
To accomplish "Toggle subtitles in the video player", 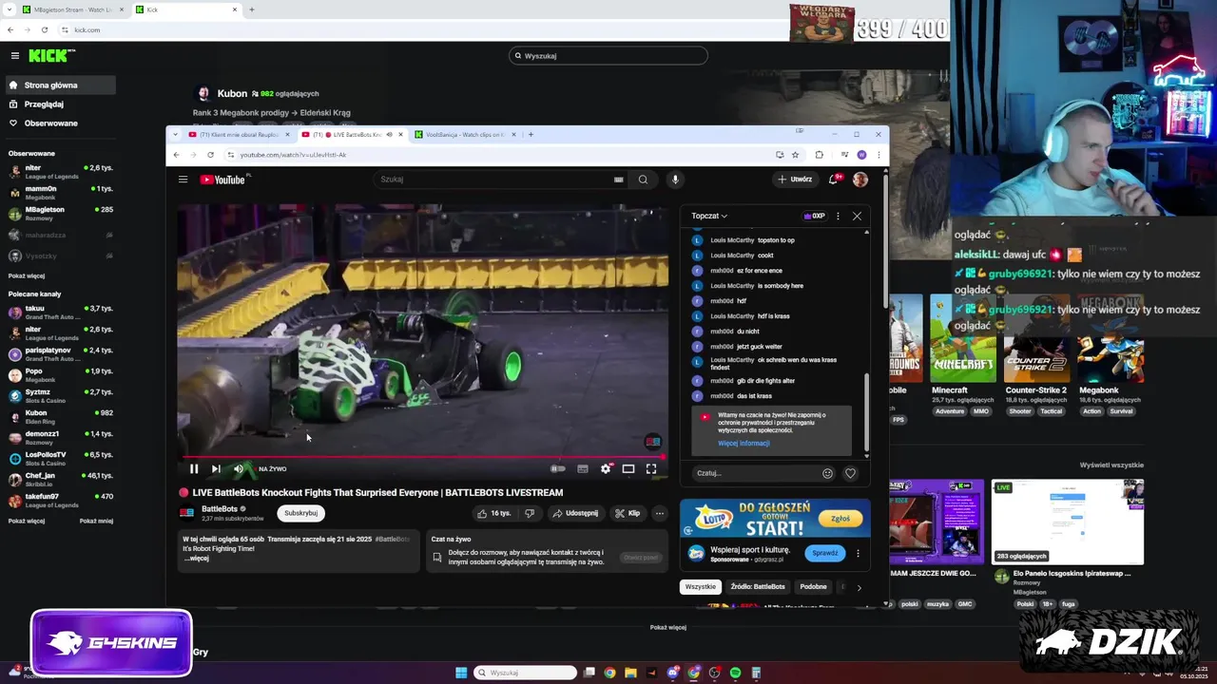I will click(583, 468).
